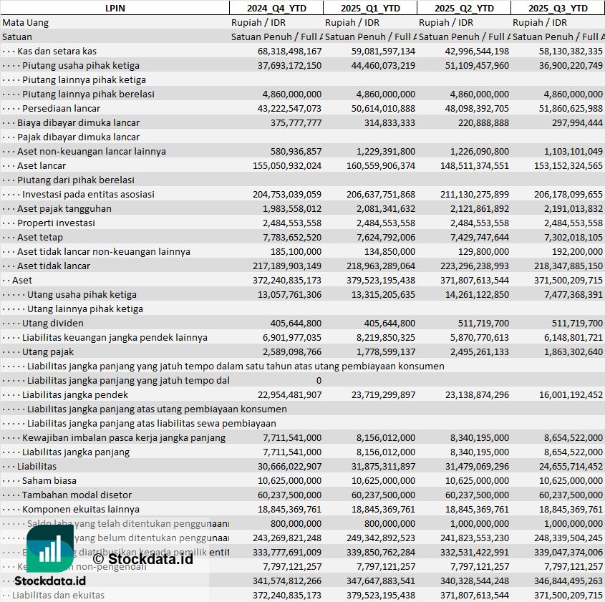Select Liabilitas total value 31,875,311,897
605x602 pixels.
point(383,466)
